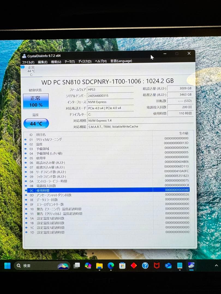Viewport: 221px width, 294px height.
Task: Click the blue dot next to クリティカルワーニング
Action: [26, 139]
